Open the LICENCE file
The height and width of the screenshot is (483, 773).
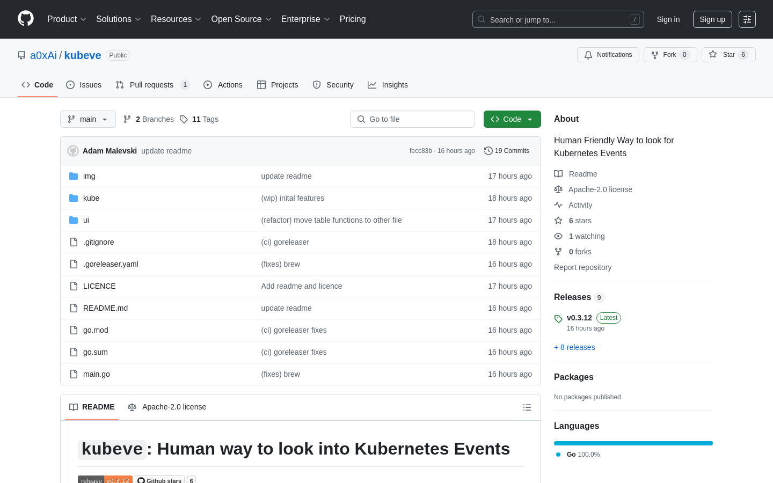point(99,286)
